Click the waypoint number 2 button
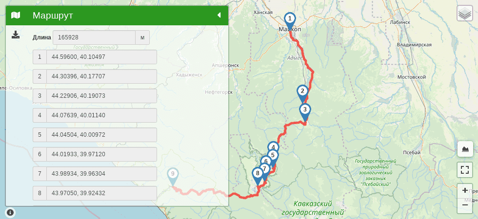This screenshot has height=219, width=478. coord(40,76)
